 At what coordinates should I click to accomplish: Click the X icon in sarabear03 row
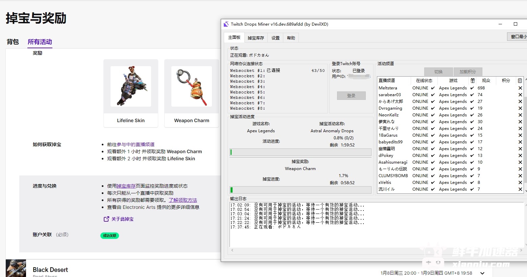520,95
